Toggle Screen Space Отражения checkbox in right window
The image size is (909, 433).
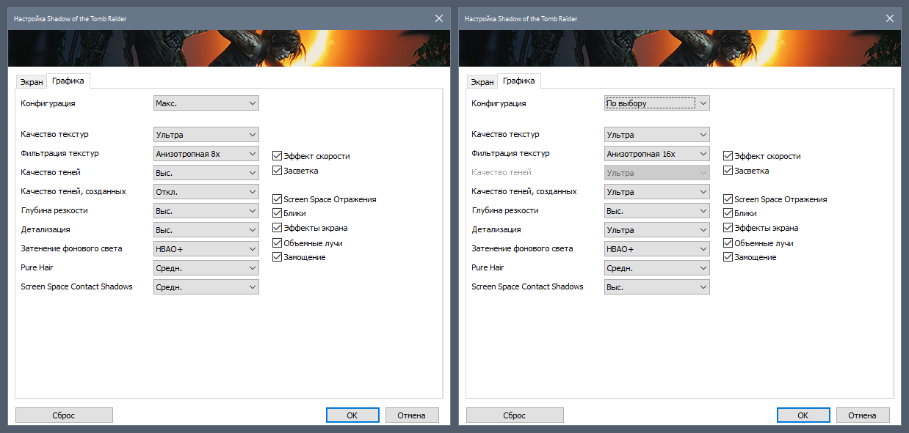click(x=728, y=199)
